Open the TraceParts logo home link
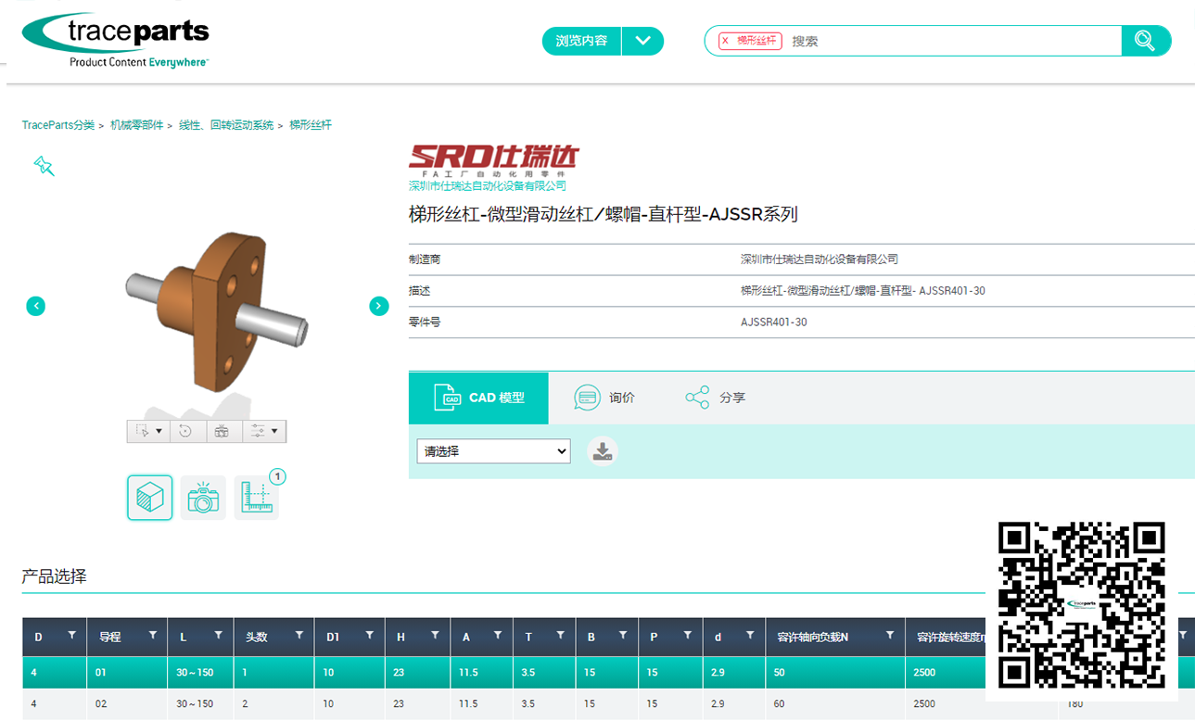 116,41
